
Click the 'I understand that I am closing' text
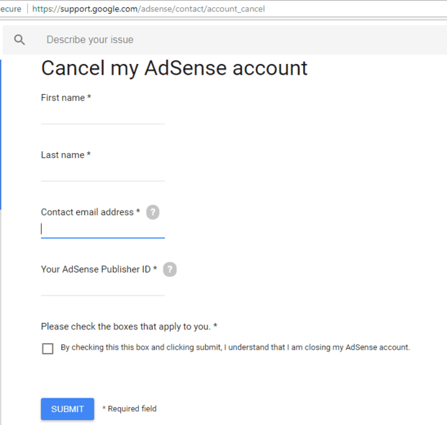click(235, 347)
